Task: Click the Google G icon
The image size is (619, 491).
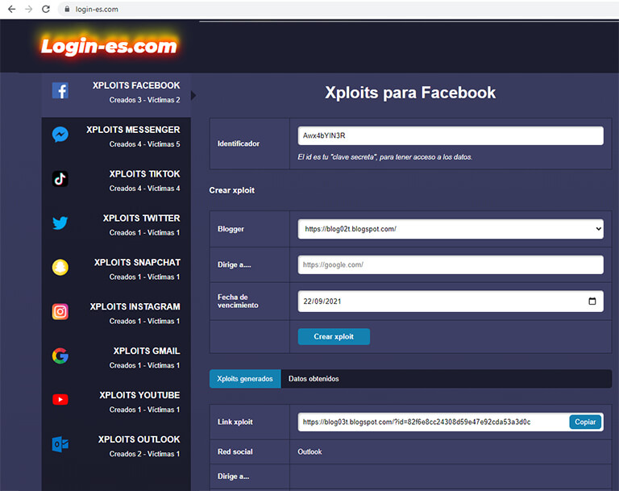Action: pyautogui.click(x=60, y=356)
